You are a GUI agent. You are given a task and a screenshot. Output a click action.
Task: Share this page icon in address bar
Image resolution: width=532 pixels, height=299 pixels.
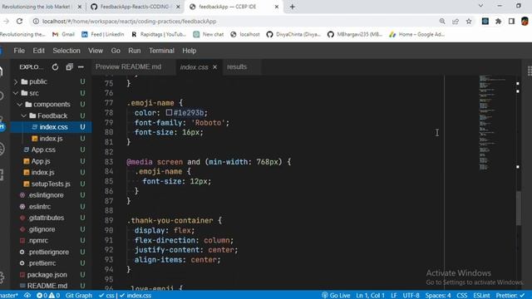(x=456, y=22)
